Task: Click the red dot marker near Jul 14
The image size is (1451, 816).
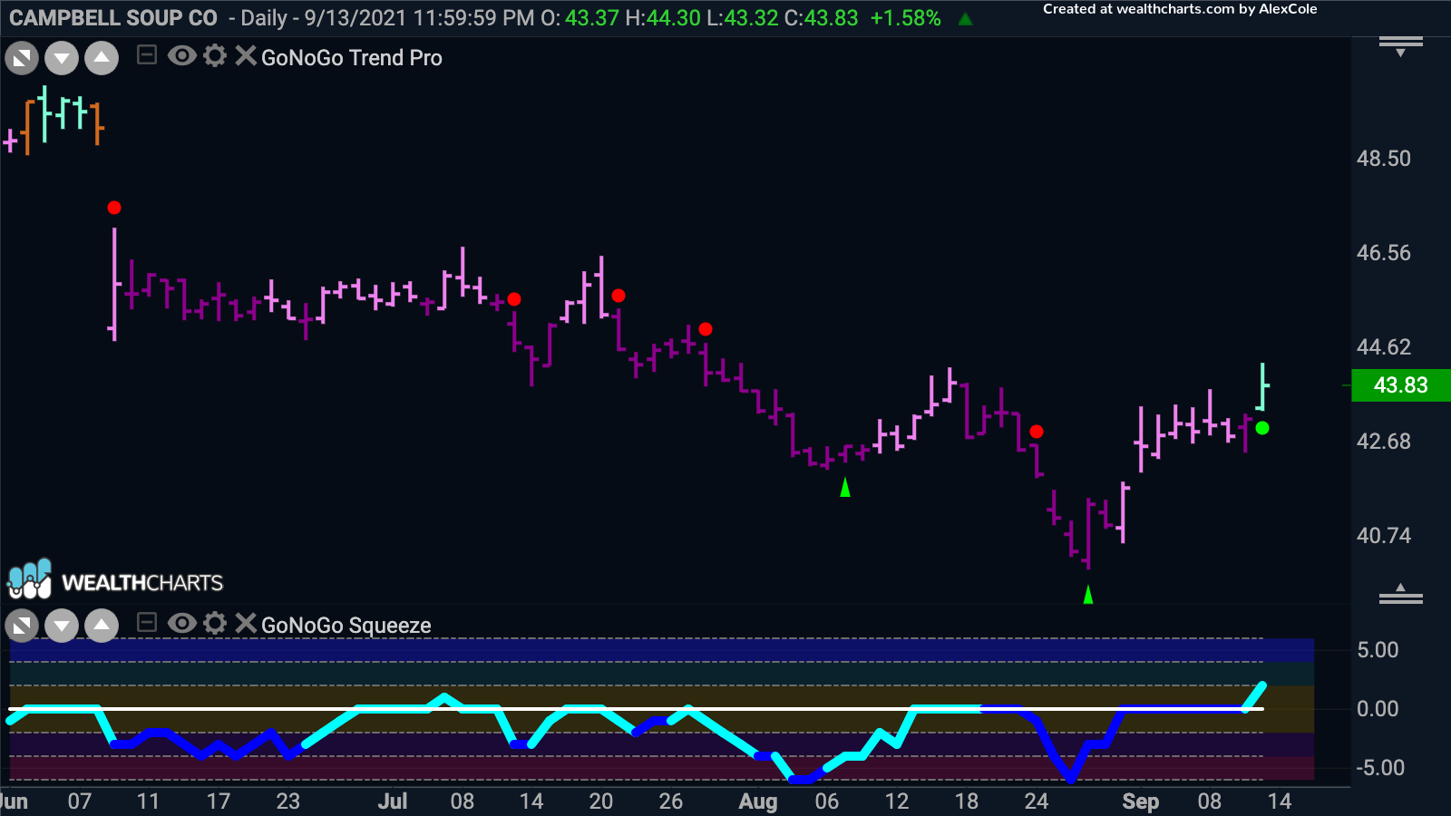Action: [x=514, y=299]
